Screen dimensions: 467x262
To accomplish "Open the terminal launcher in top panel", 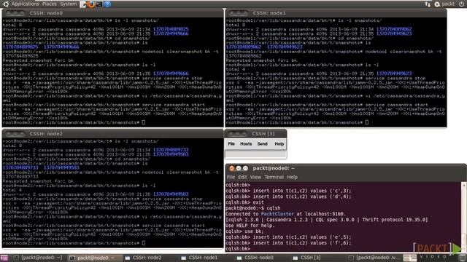I will (99, 4).
